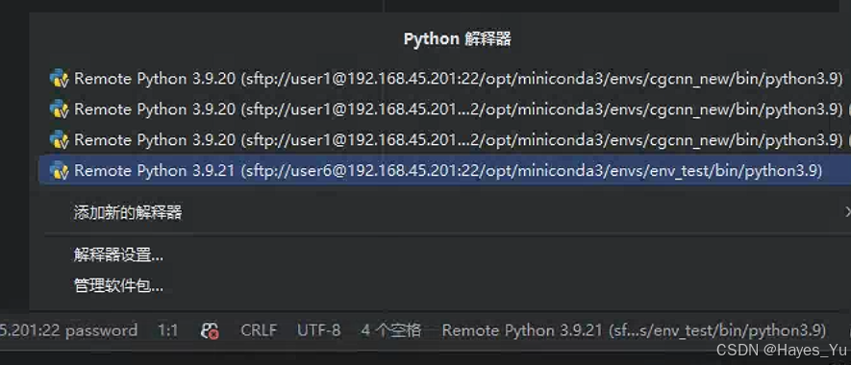The image size is (851, 365).
Task: Click Python icon of third cgcnn_new entry
Action: 60,140
